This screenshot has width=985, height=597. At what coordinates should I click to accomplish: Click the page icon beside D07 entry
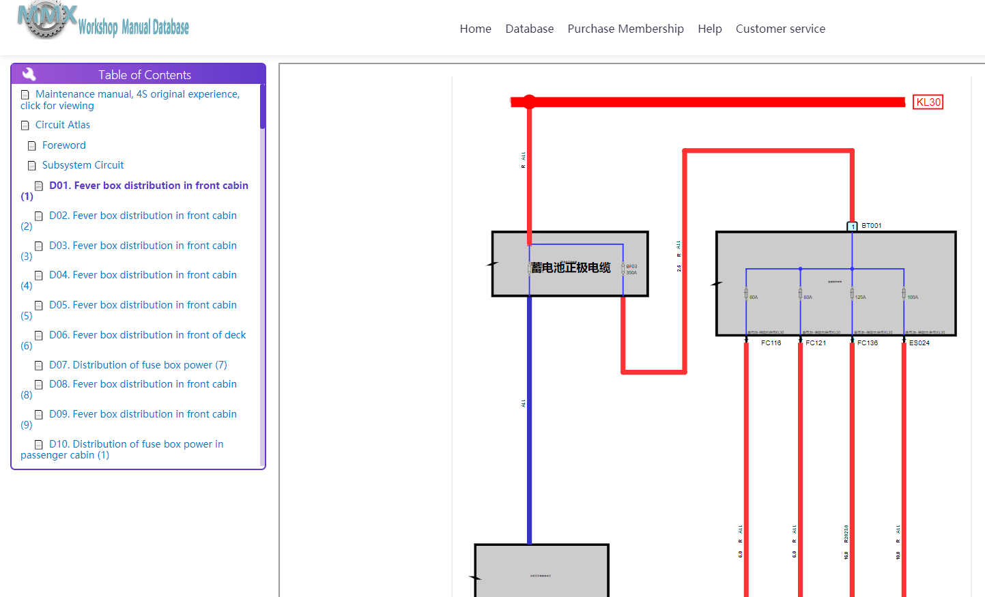tap(39, 366)
